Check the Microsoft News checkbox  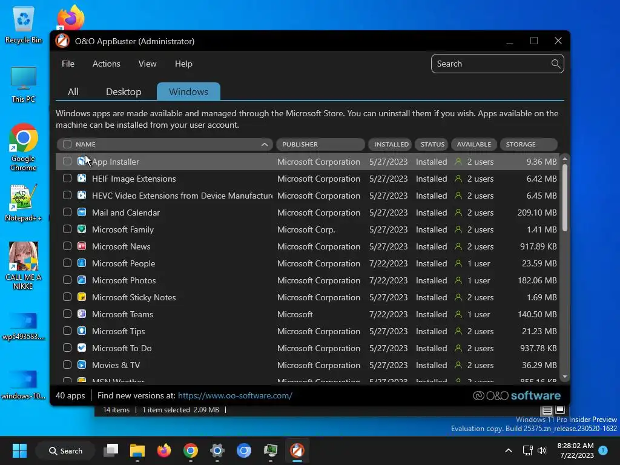pyautogui.click(x=67, y=246)
